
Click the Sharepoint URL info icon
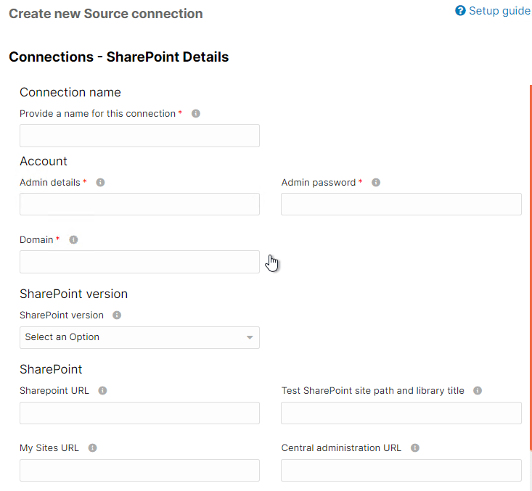(x=102, y=391)
